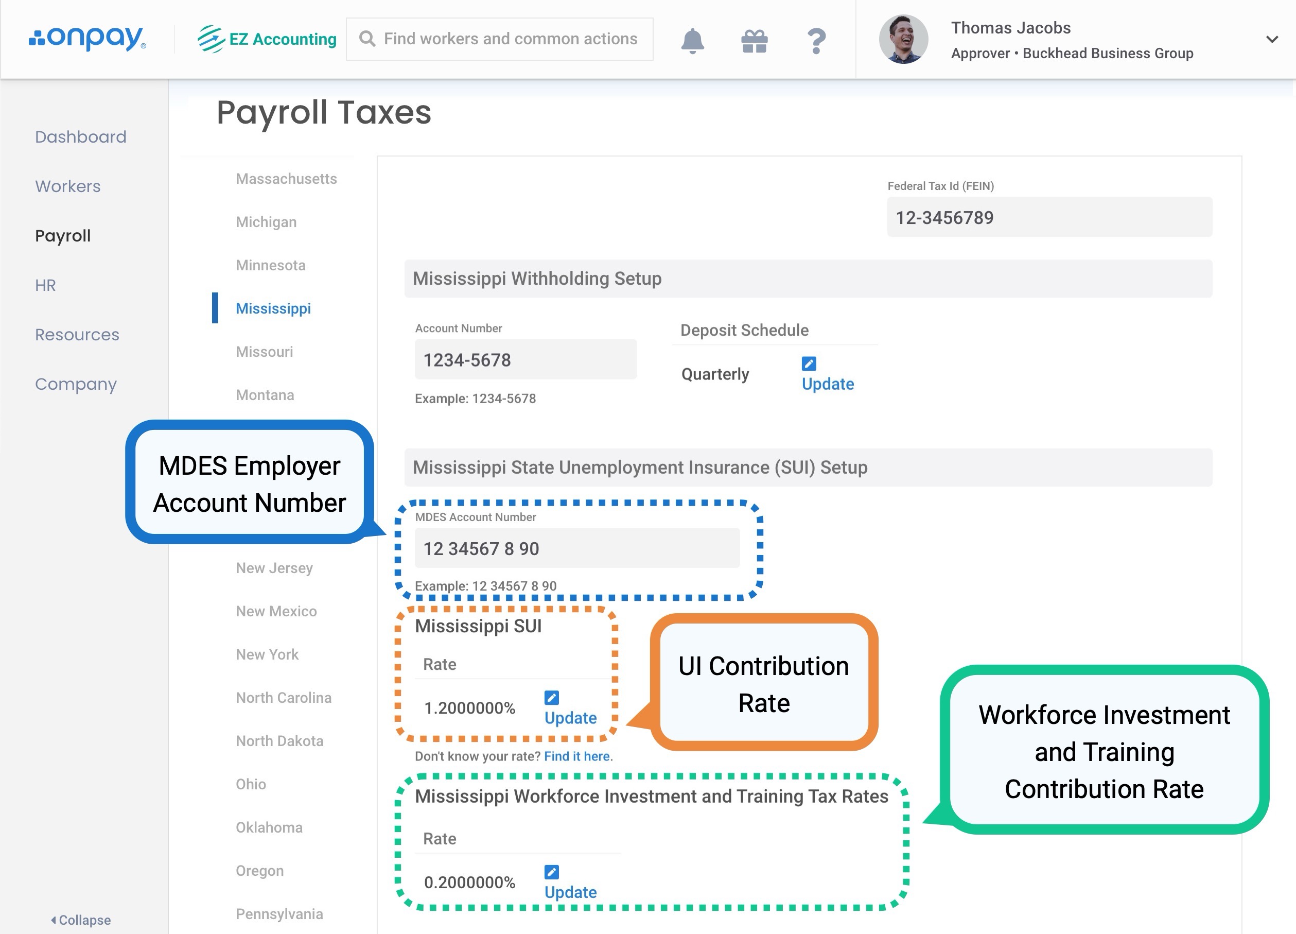The height and width of the screenshot is (934, 1296).
Task: Click the Find it here link
Action: pos(577,756)
